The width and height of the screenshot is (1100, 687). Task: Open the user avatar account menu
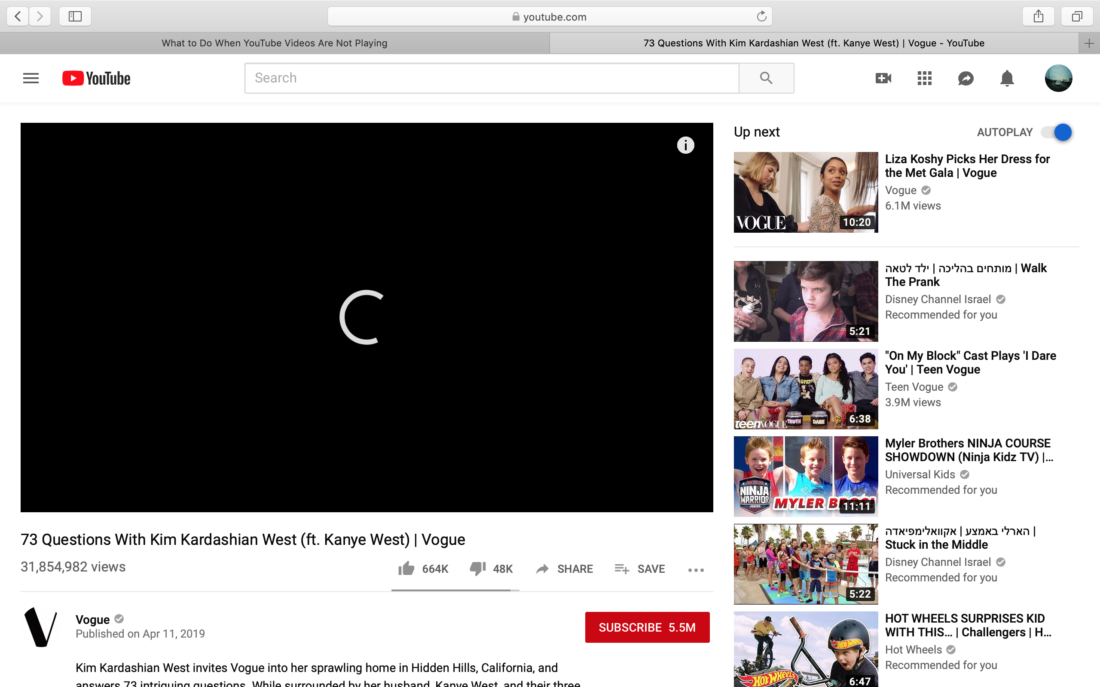[1058, 78]
